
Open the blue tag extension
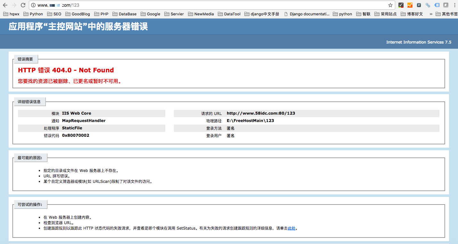437,5
